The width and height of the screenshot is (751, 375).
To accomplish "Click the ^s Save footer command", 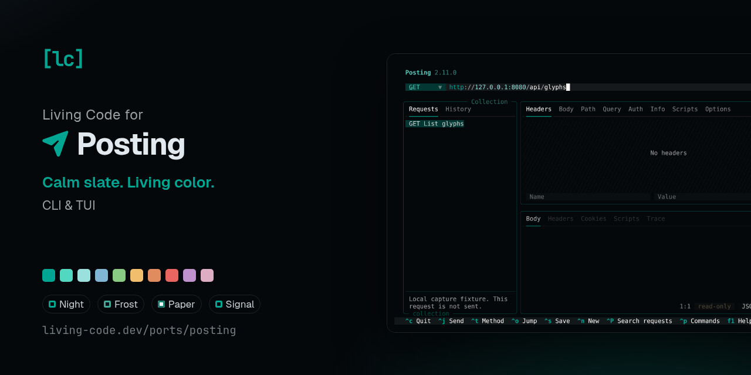I will pyautogui.click(x=557, y=321).
